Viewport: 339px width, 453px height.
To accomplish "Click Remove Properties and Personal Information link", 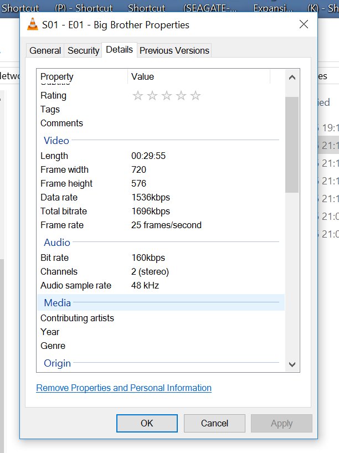I will [124, 388].
